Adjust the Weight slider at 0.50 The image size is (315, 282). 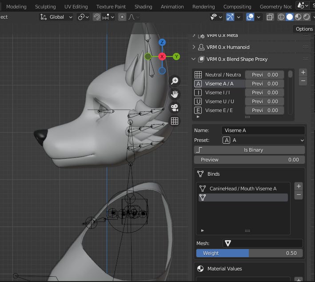249,253
